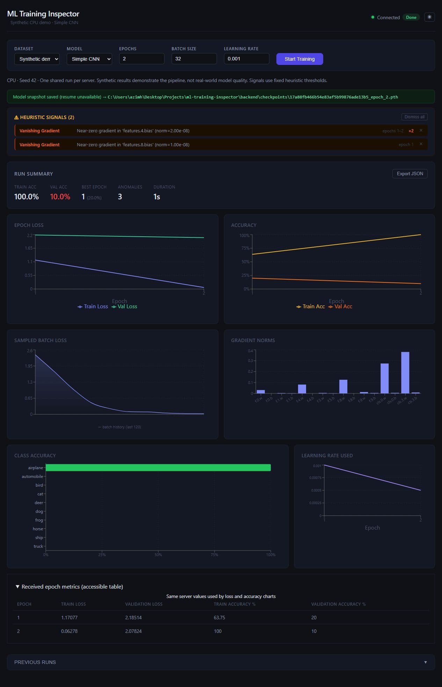
Task: Open the Model dropdown showing Simple CNN
Action: pyautogui.click(x=89, y=59)
